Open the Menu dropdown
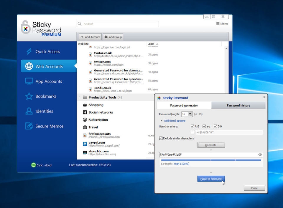283x208 pixels. click(222, 24)
